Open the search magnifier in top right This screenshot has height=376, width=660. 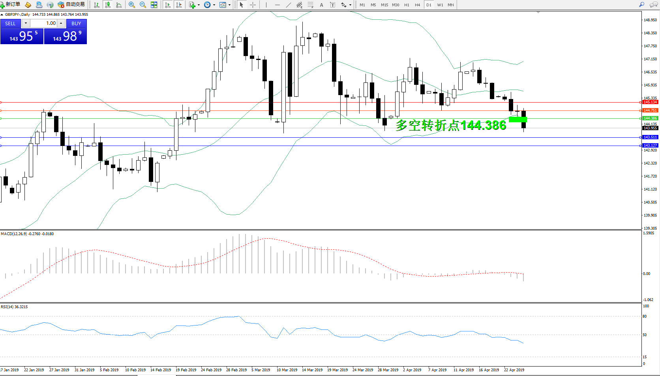click(641, 5)
